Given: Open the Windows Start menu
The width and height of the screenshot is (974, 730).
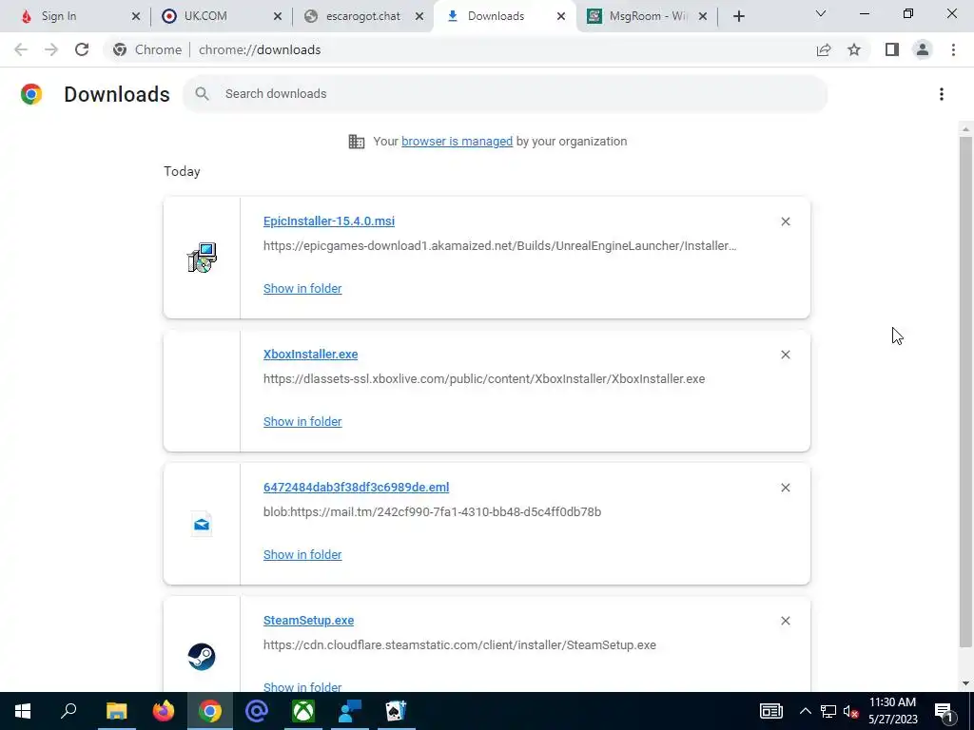Looking at the screenshot, I should point(23,711).
